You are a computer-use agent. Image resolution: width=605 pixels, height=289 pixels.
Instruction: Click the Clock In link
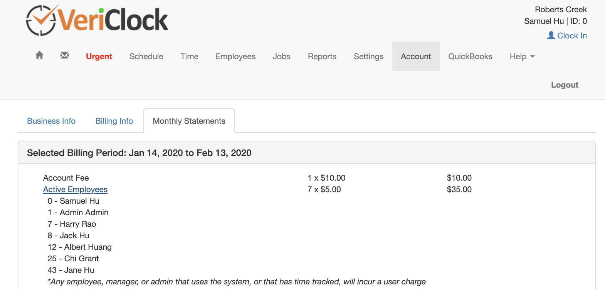click(x=572, y=36)
